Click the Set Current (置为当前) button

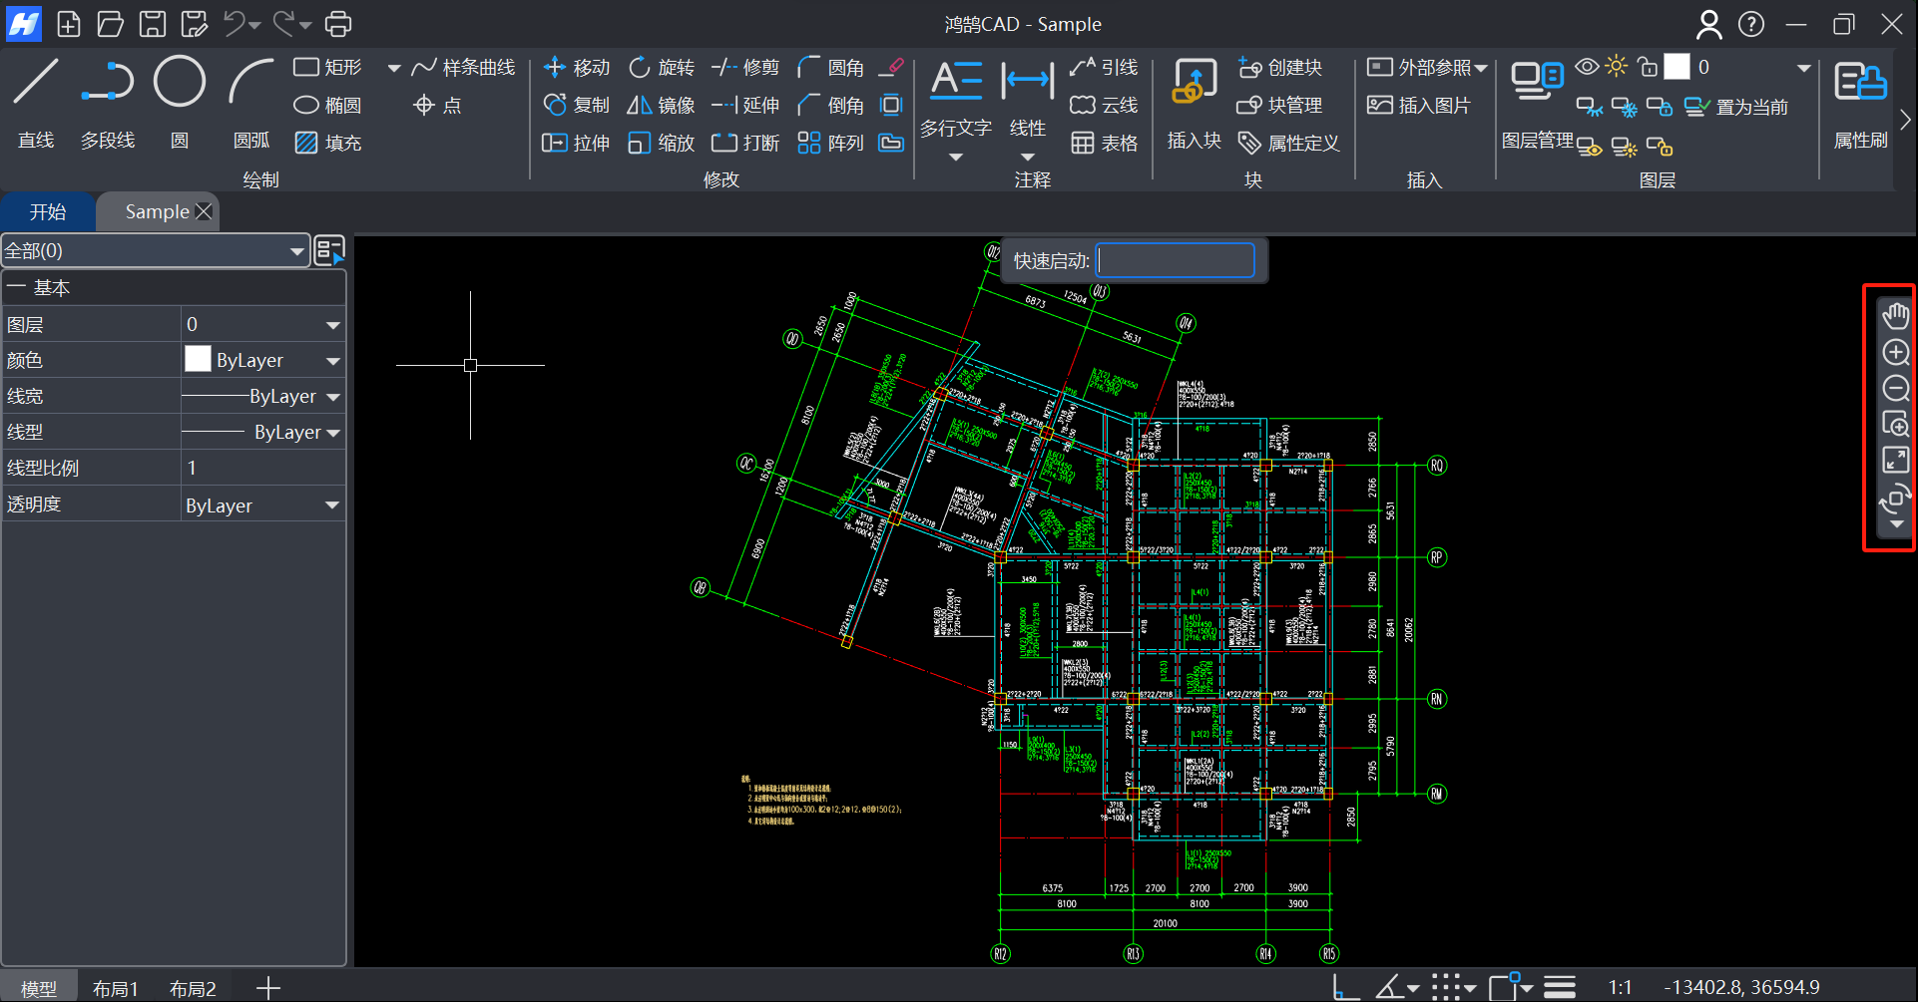[1736, 107]
